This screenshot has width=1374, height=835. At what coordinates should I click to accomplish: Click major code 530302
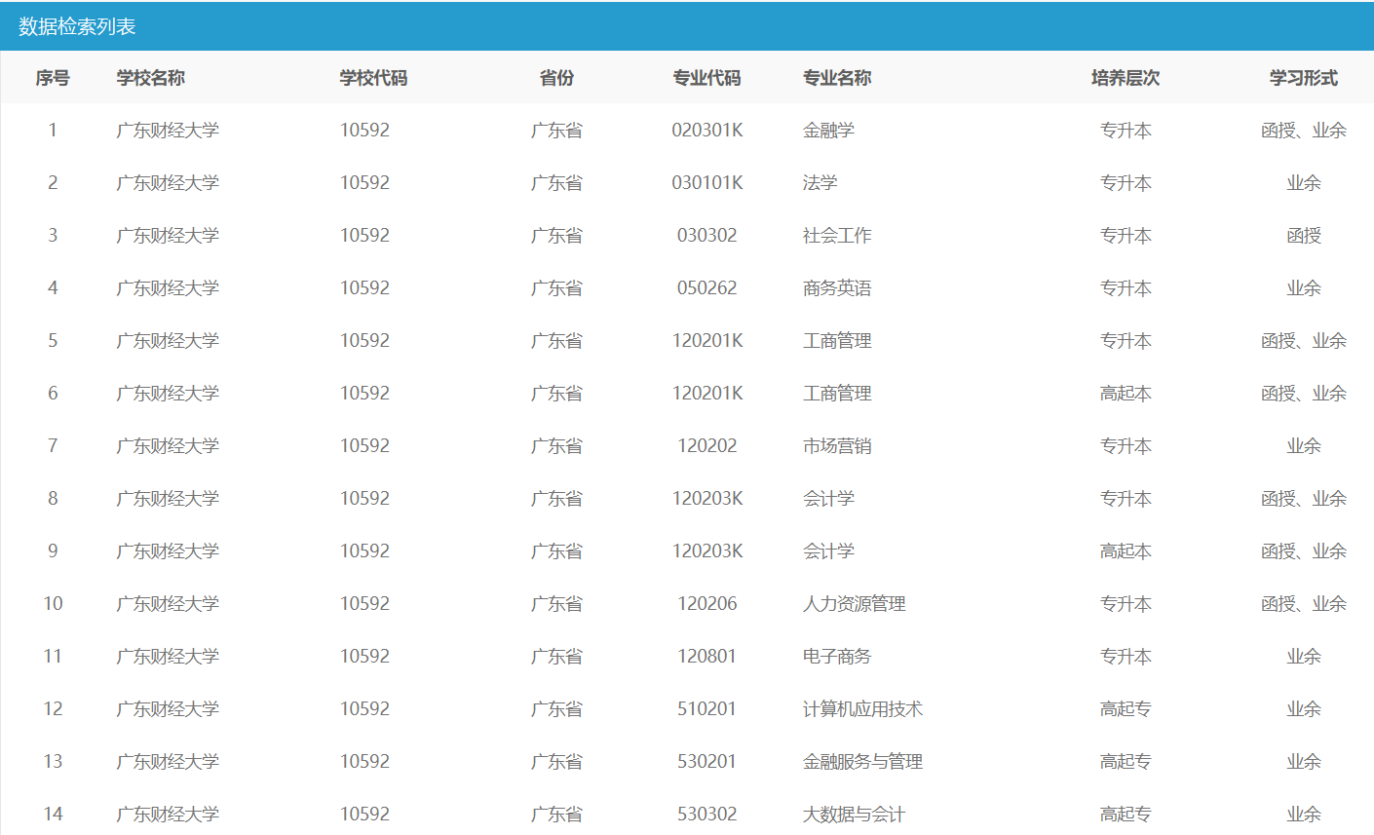point(707,815)
